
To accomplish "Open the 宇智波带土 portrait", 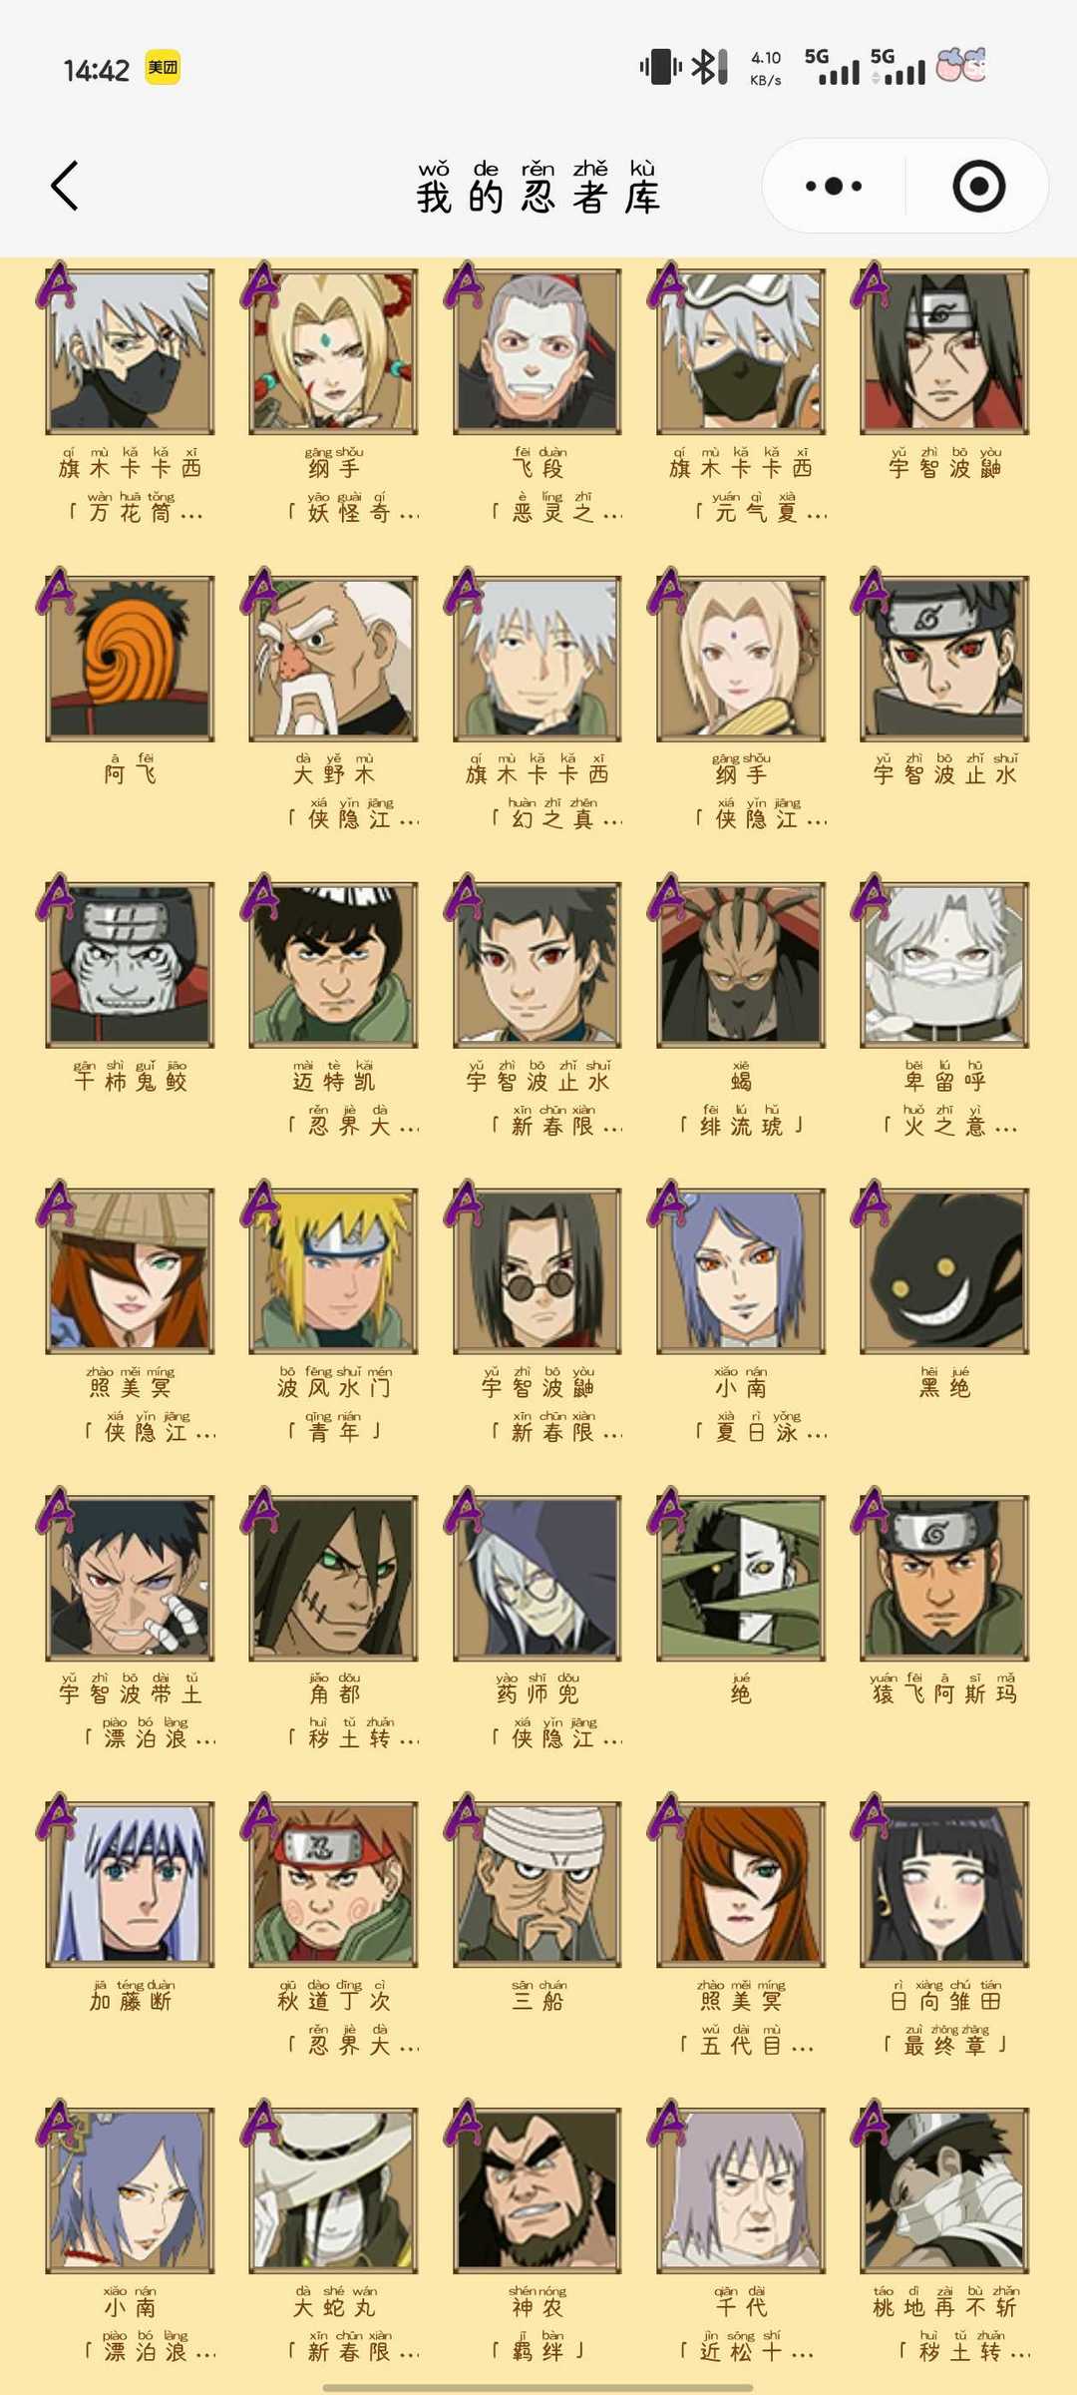I will (x=131, y=1578).
